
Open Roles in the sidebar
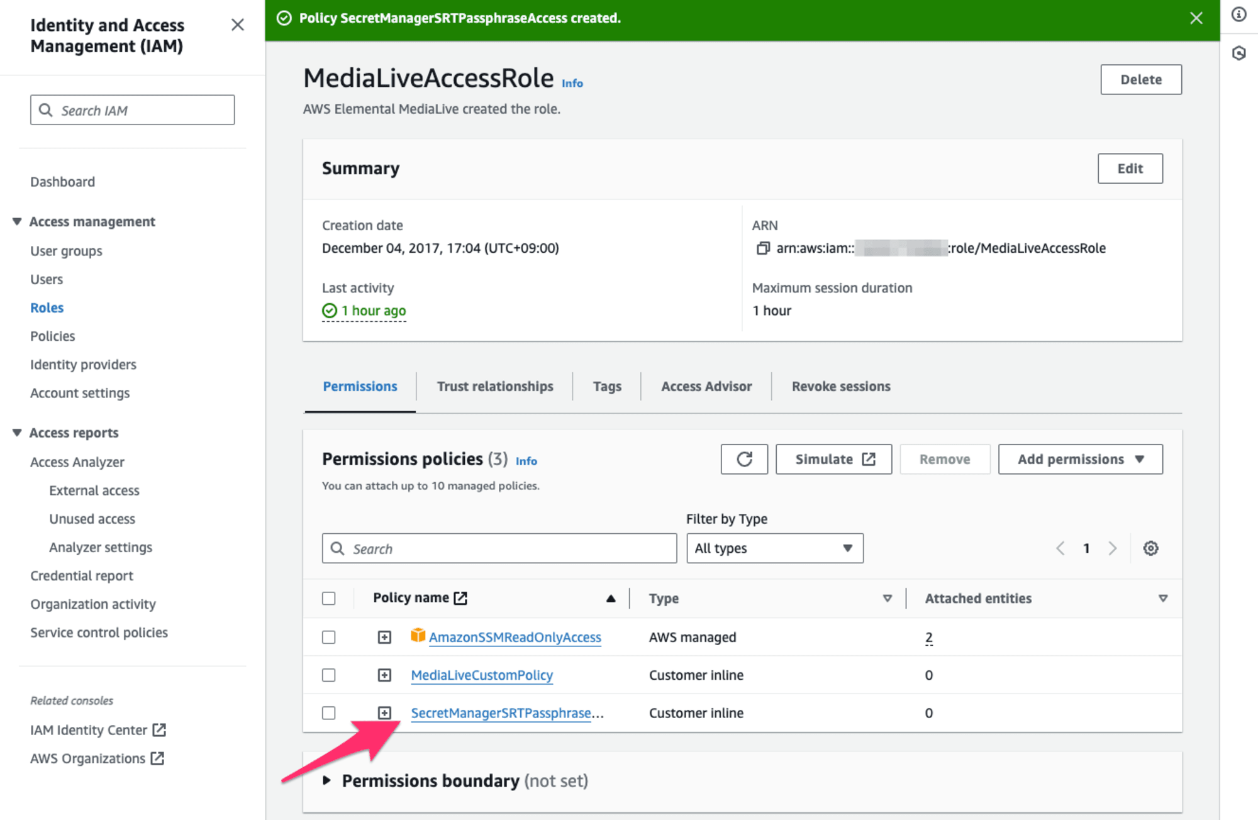(47, 307)
